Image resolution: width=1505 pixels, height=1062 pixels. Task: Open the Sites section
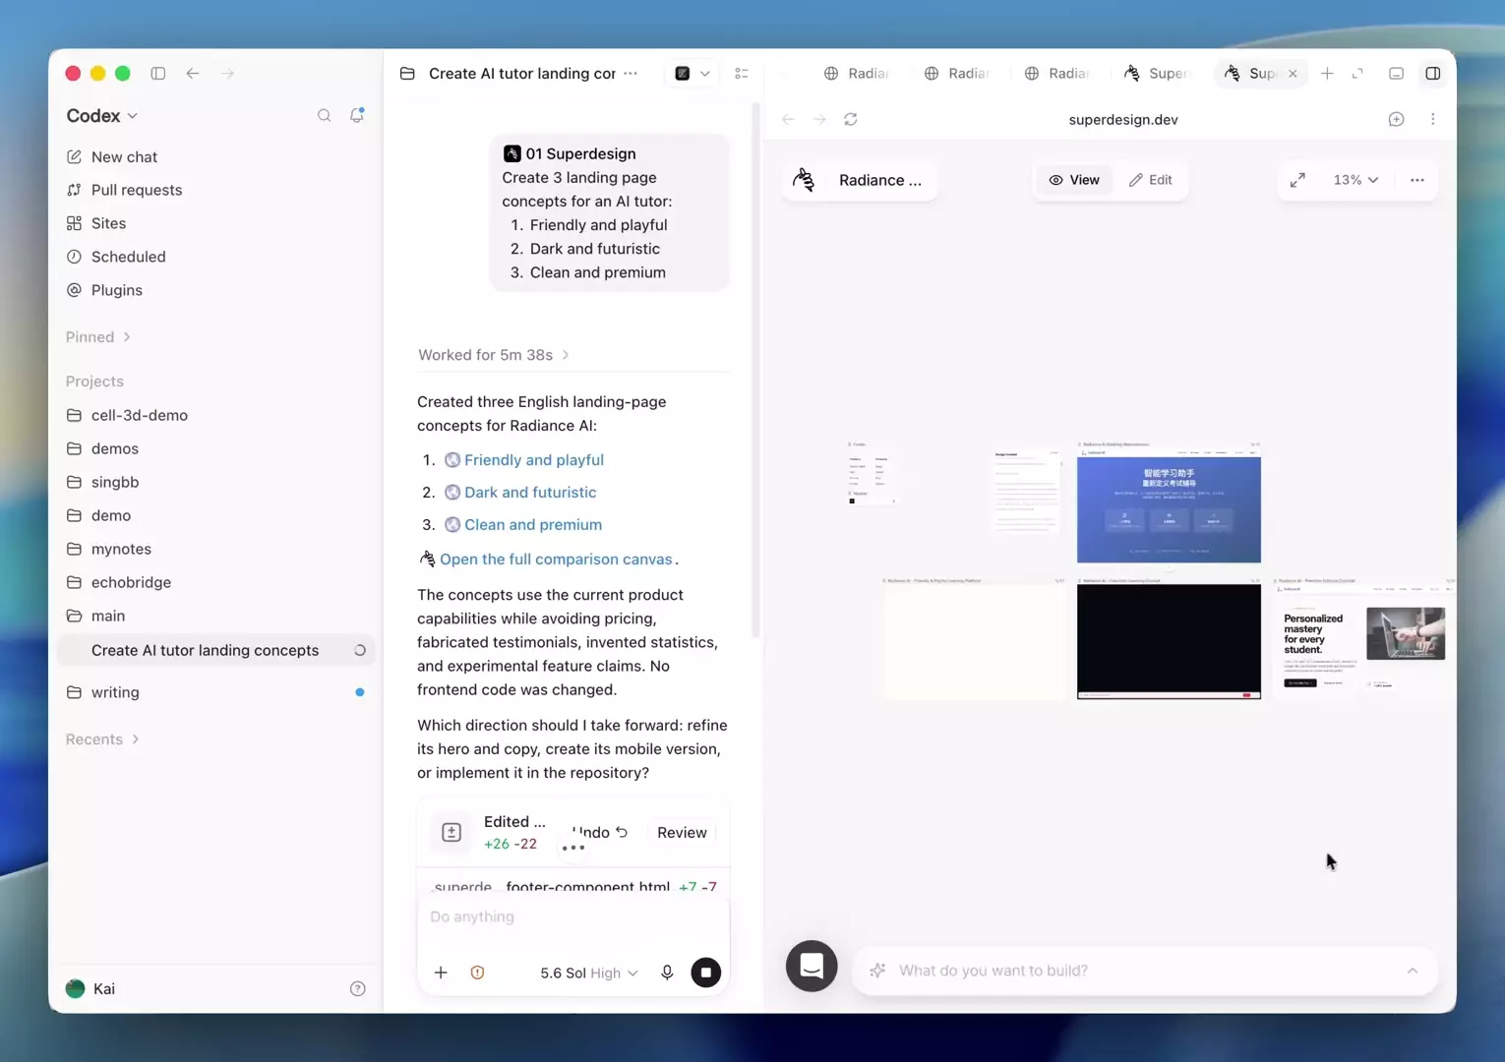click(108, 223)
